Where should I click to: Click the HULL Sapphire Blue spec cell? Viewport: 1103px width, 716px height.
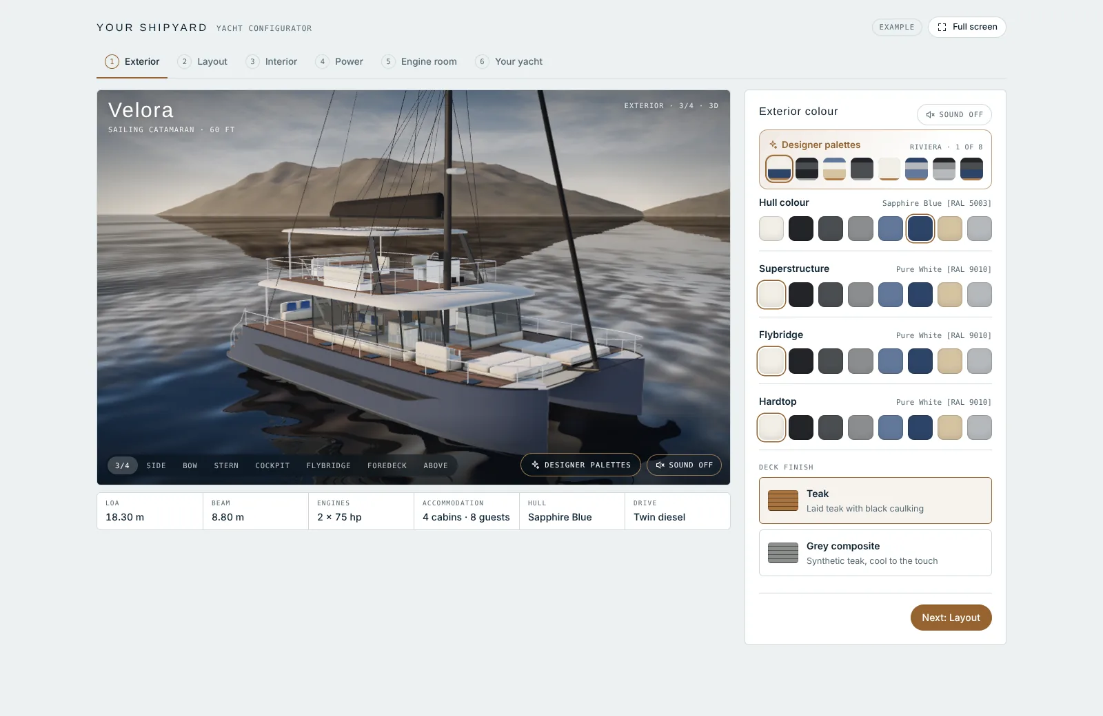[572, 511]
